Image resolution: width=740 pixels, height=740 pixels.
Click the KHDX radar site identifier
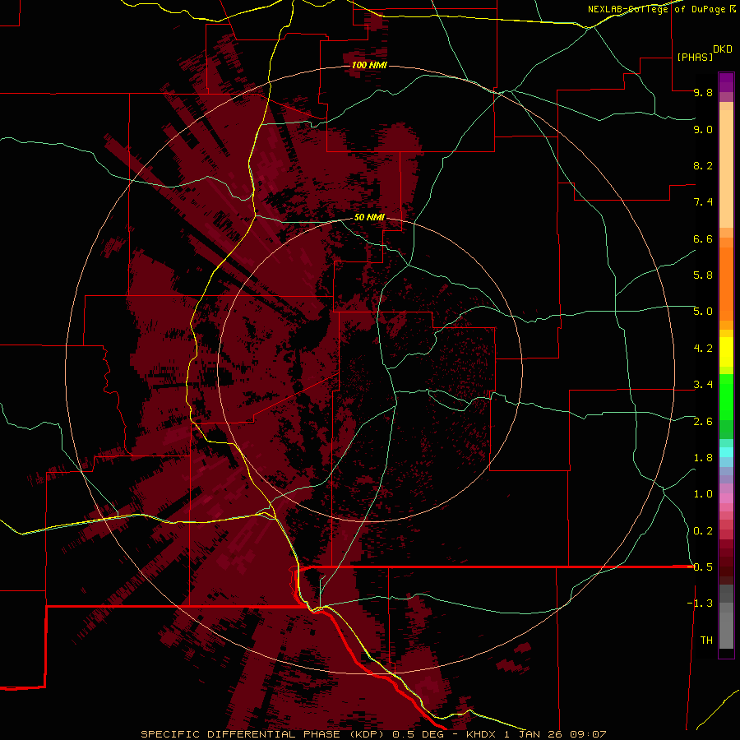coord(481,734)
